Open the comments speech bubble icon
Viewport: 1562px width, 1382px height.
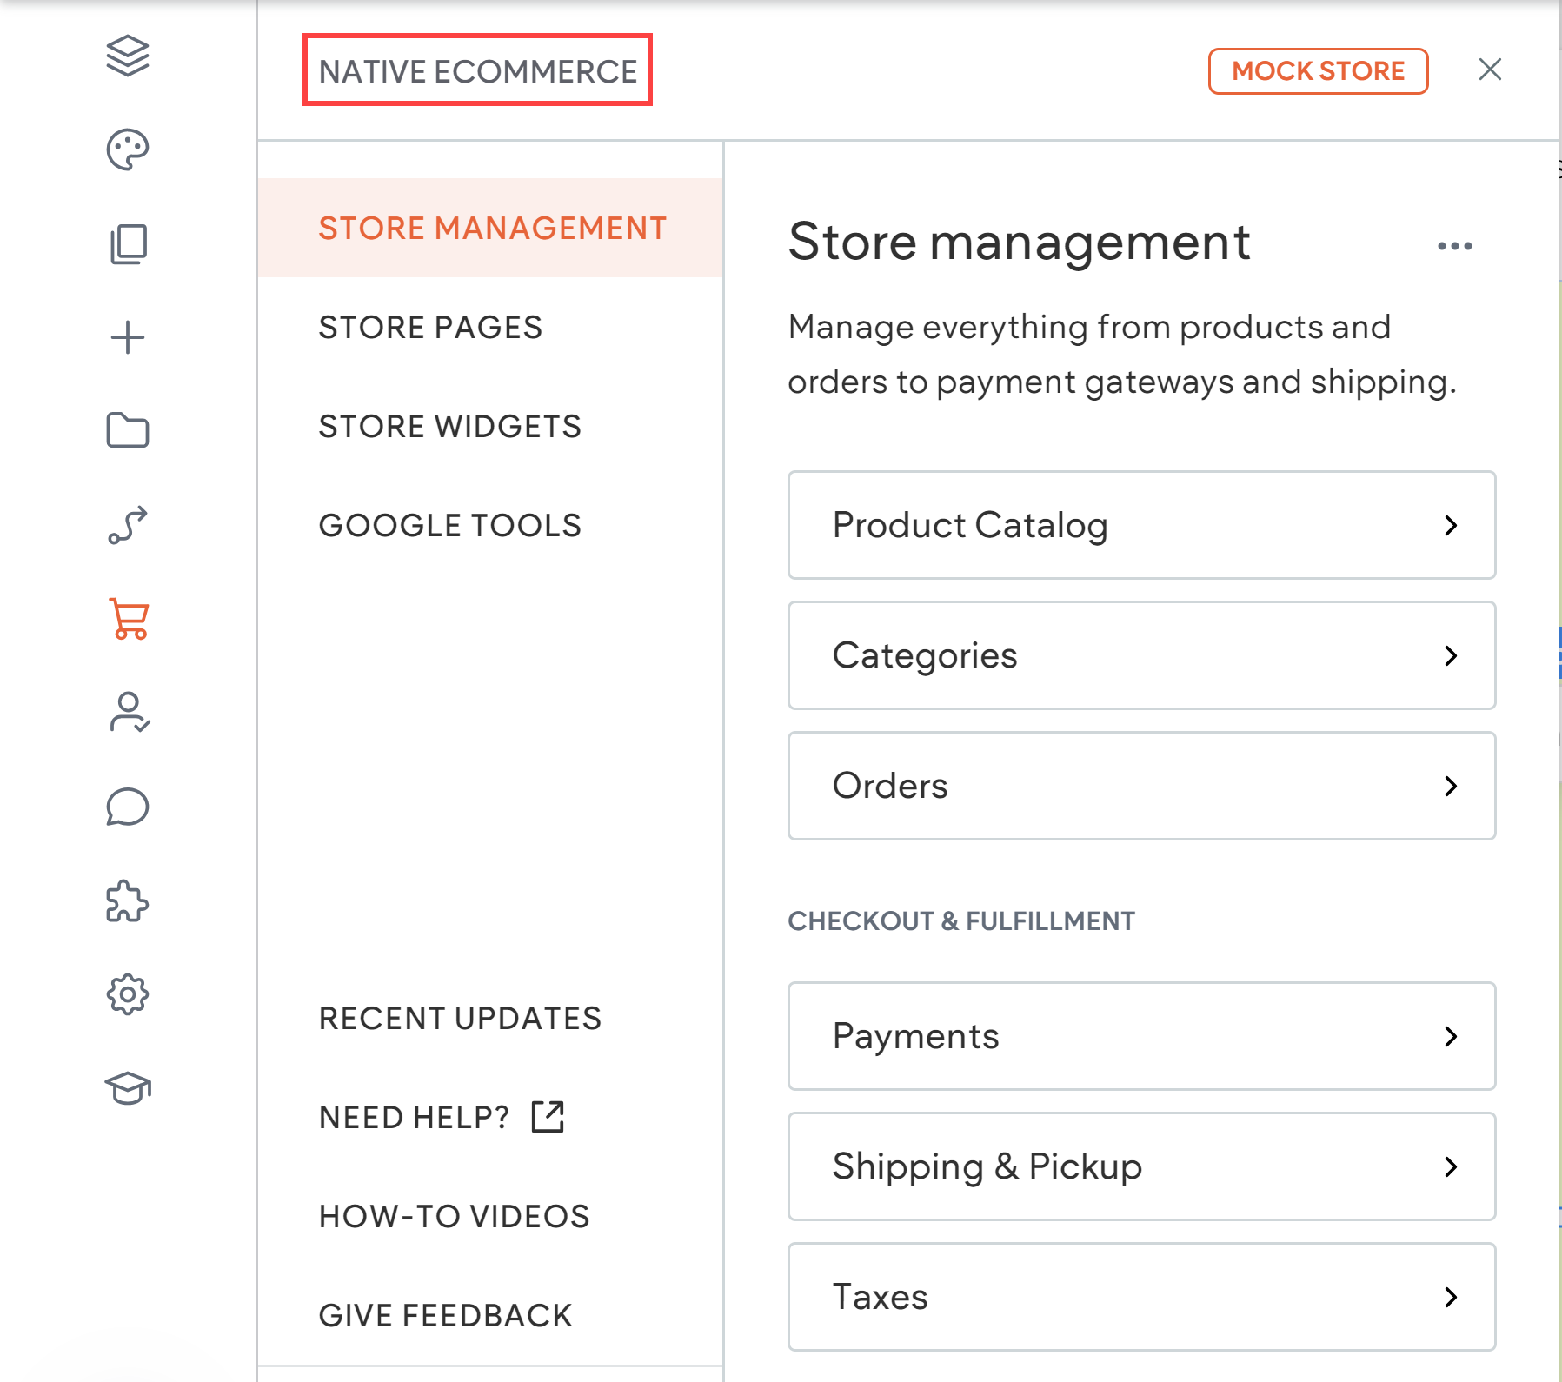(128, 807)
